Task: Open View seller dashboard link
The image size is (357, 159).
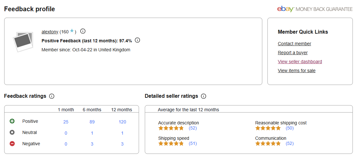Action: pos(300,62)
